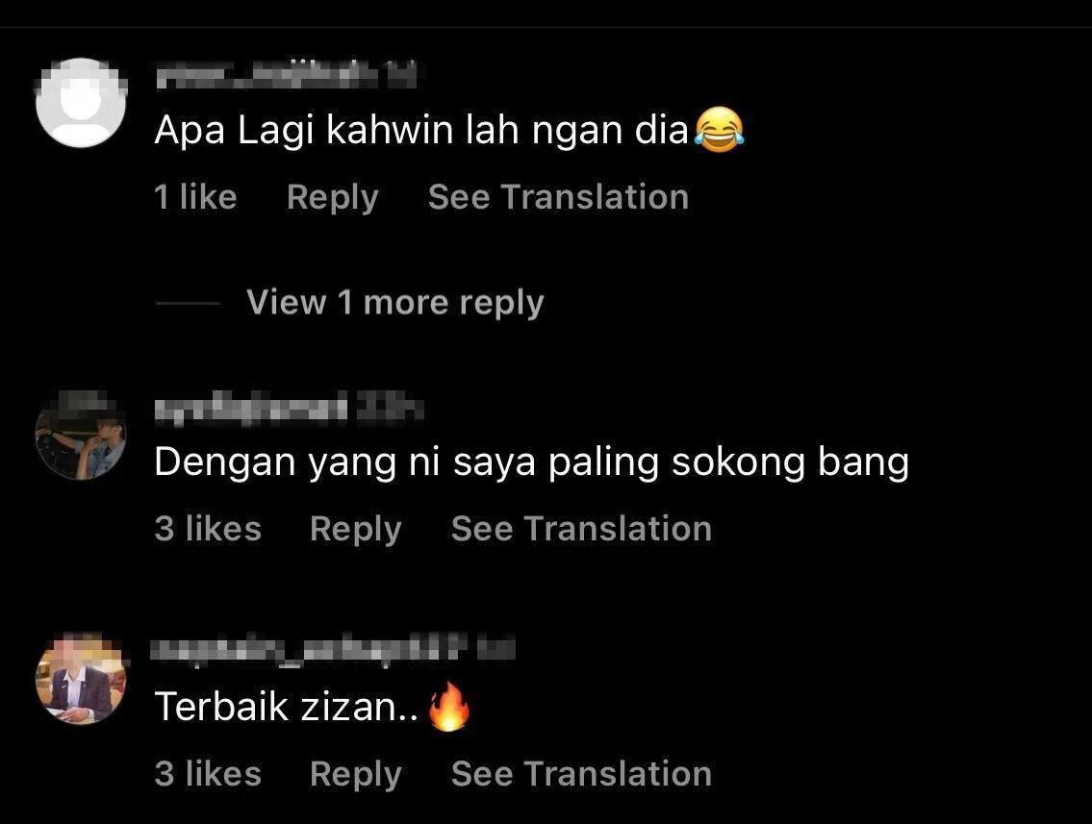Reply to the 'Terbaik zizan' comment

tap(355, 775)
